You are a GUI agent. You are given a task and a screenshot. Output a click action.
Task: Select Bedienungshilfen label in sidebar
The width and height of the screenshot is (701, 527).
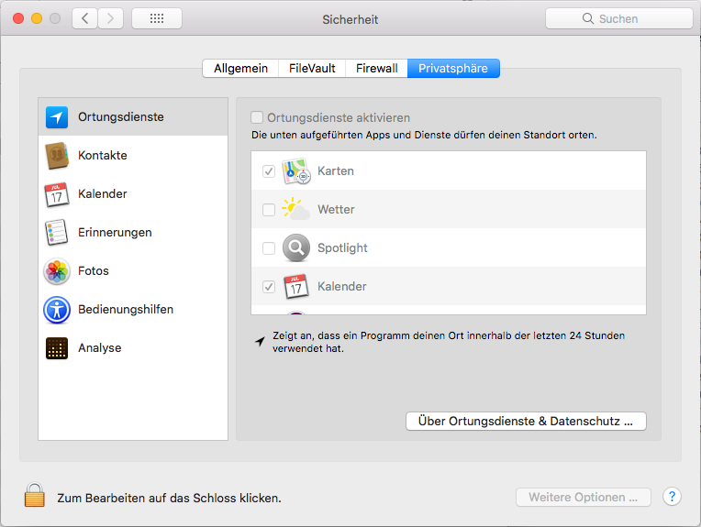tap(126, 310)
